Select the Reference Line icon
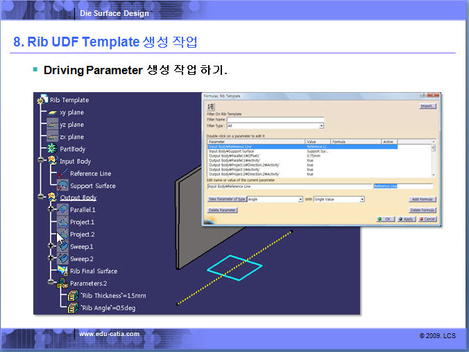This screenshot has height=352, width=469. [x=62, y=174]
